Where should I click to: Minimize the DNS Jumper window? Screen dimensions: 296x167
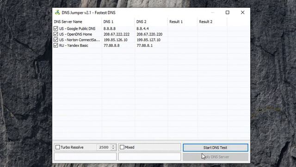pyautogui.click(x=213, y=13)
